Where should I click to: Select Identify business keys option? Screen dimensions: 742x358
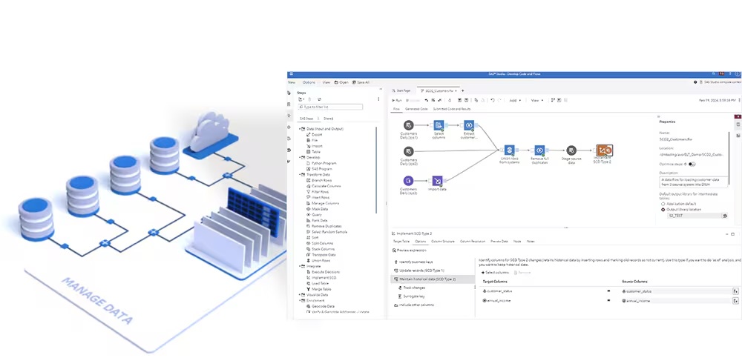(413, 262)
